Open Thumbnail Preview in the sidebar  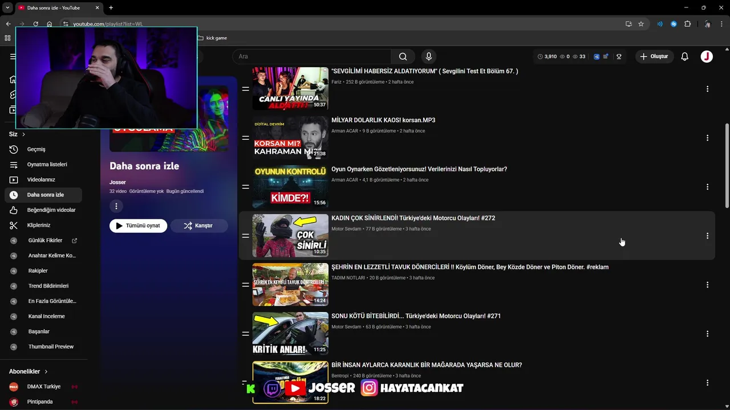(x=43, y=346)
